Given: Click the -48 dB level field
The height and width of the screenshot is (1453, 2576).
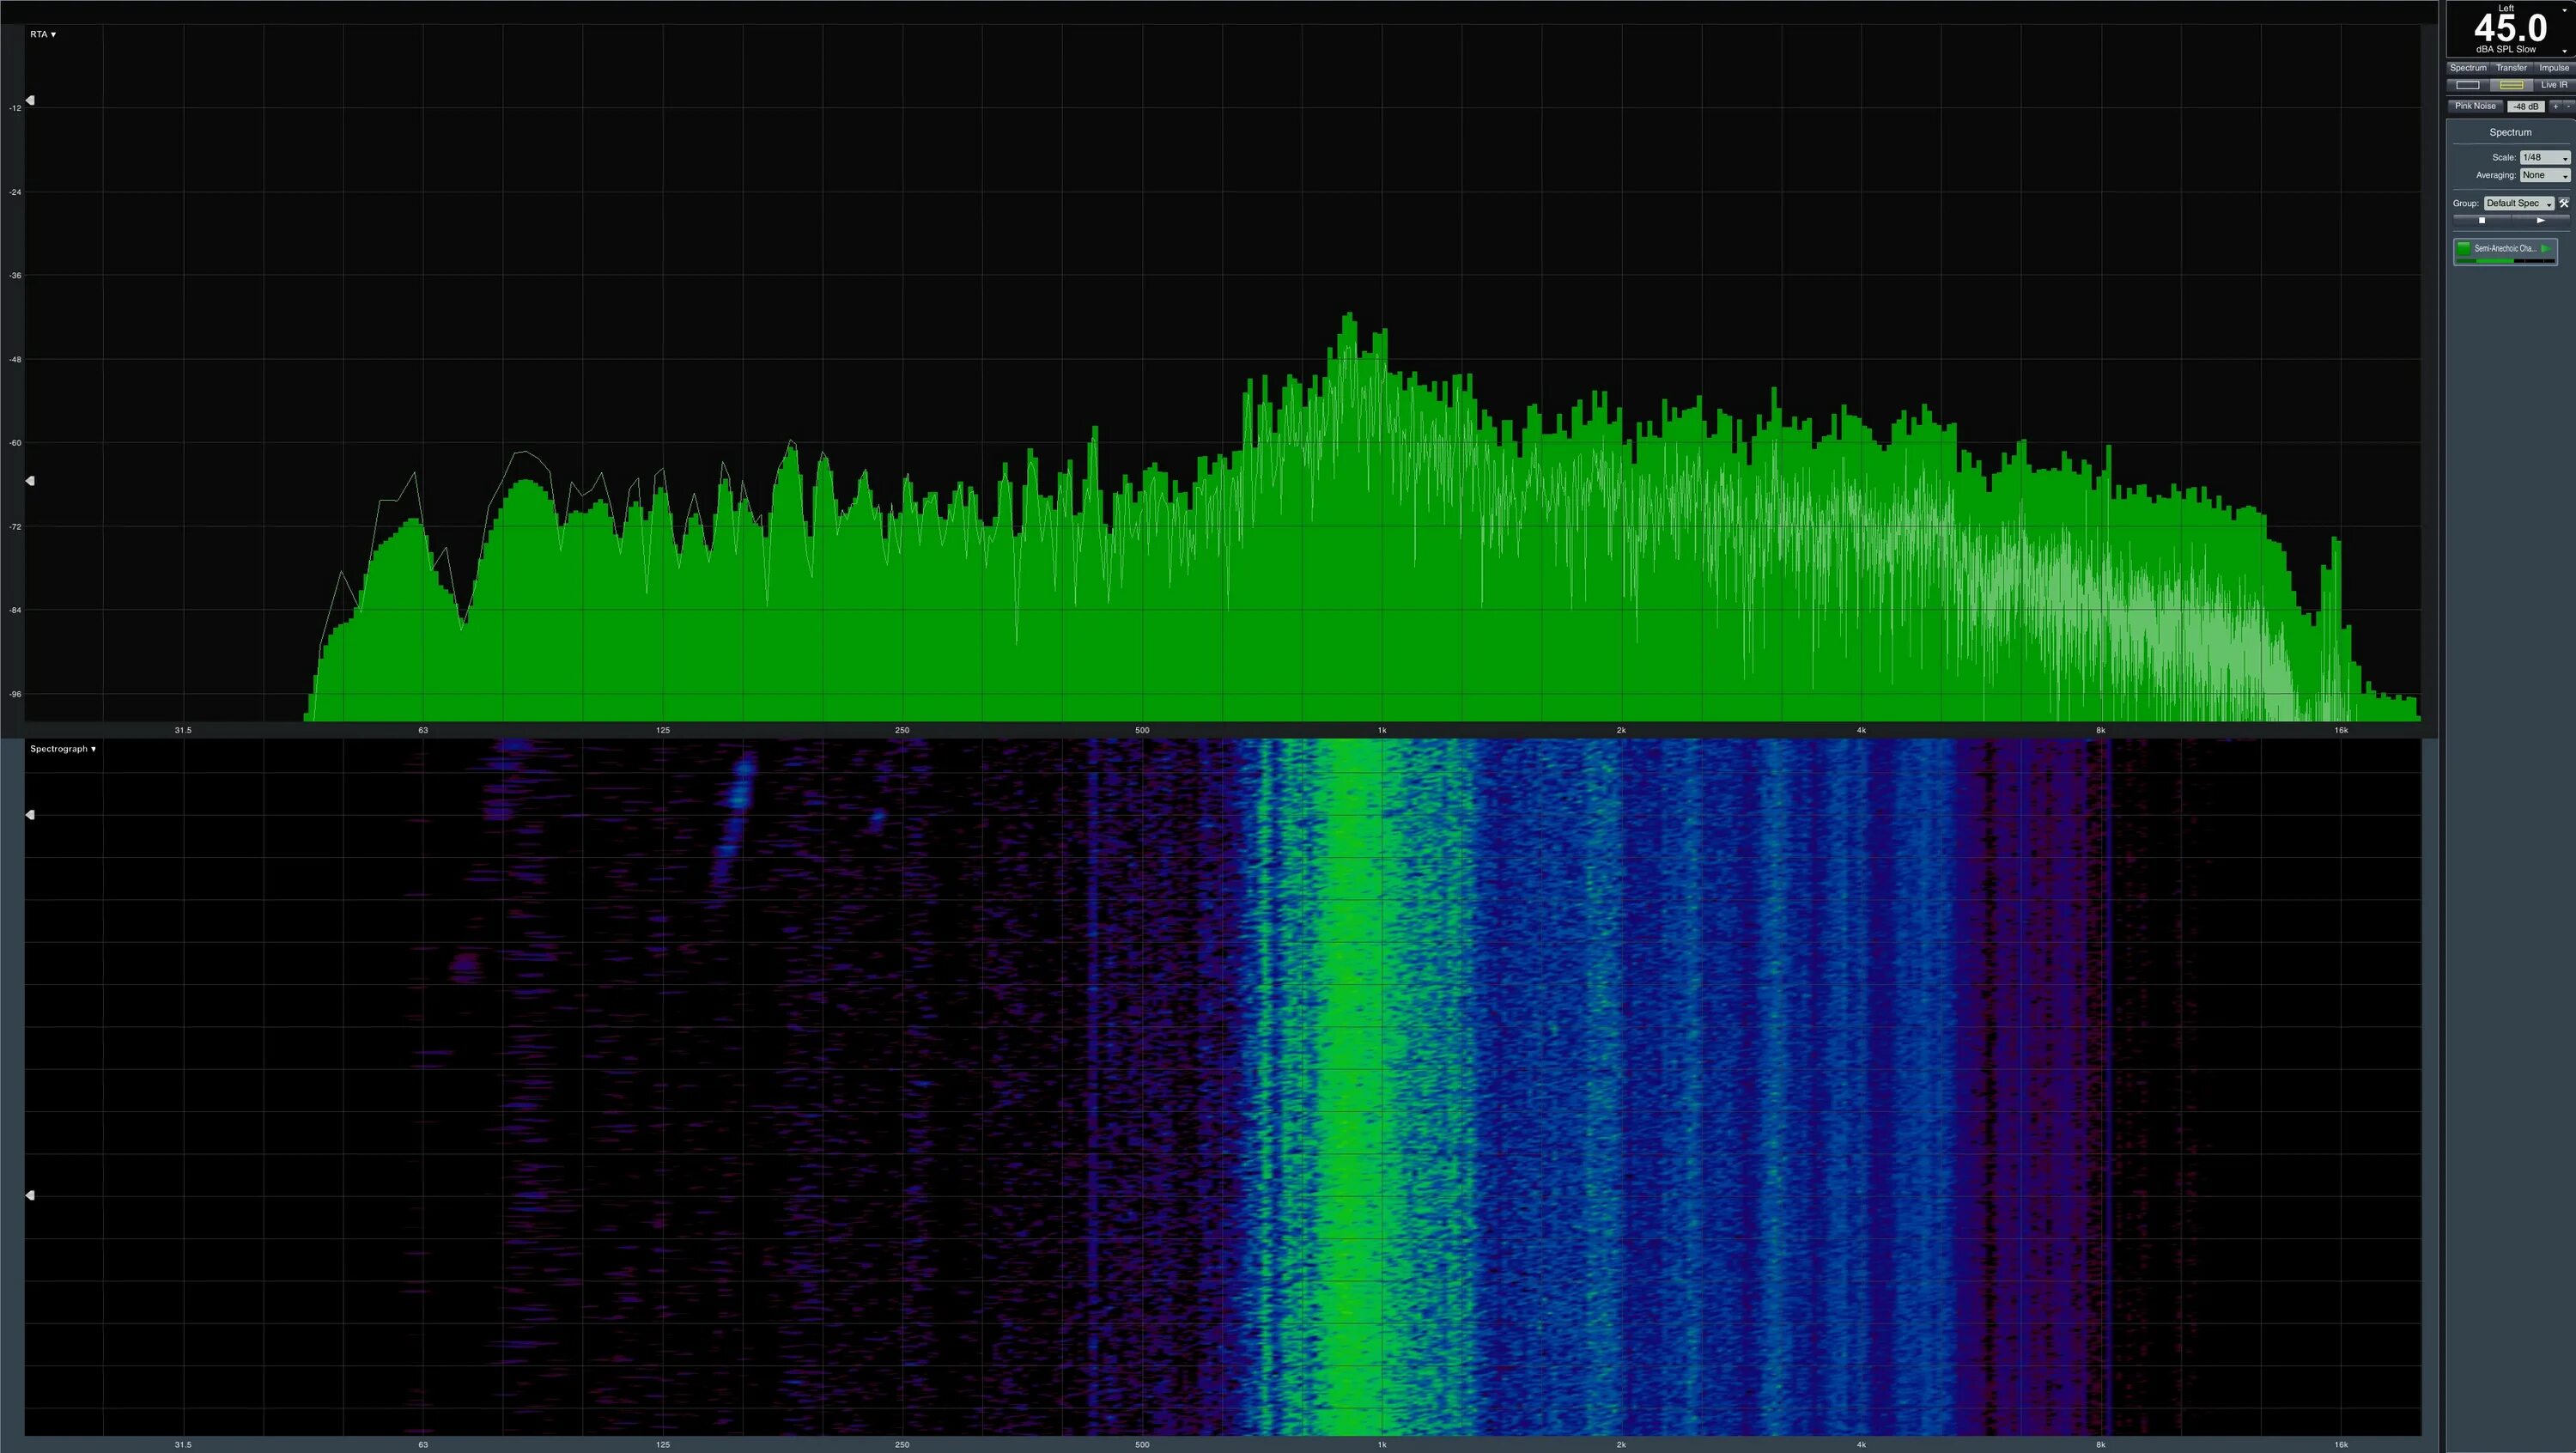Looking at the screenshot, I should point(2526,106).
